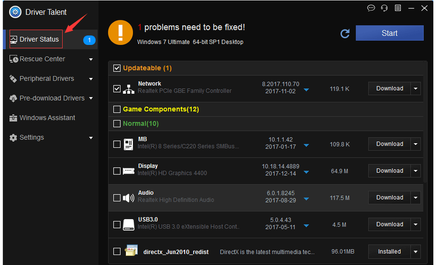Open Audio Download button options arrow
Screen dimensions: 440x265
(416, 198)
